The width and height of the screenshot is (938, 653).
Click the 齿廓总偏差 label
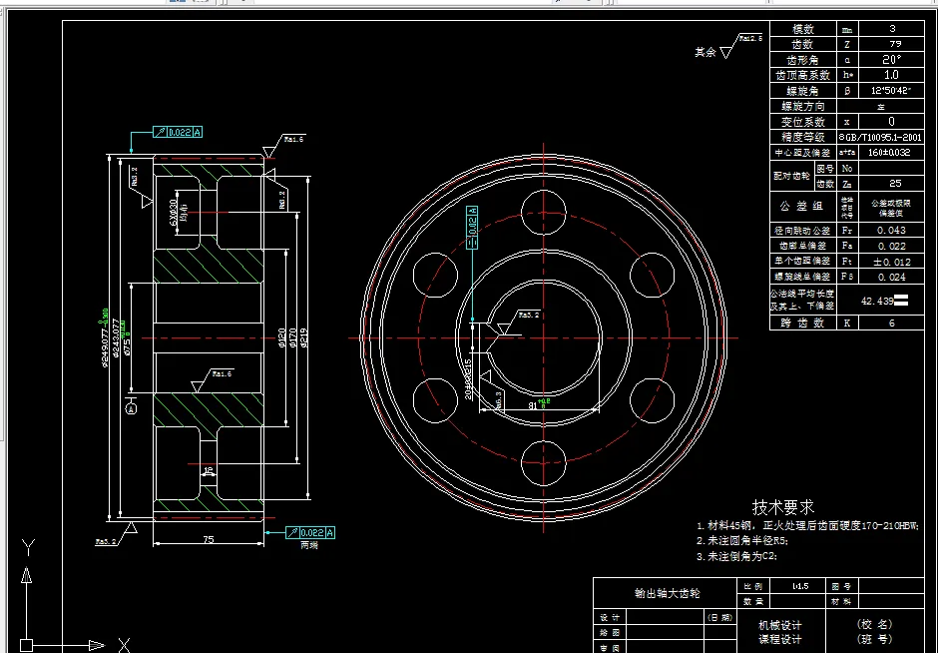coord(802,246)
